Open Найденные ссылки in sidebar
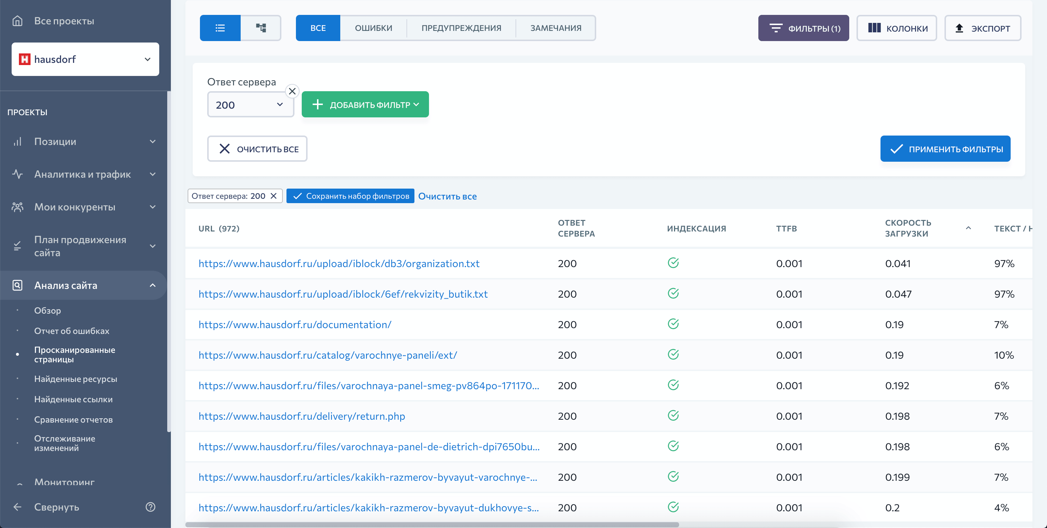This screenshot has height=528, width=1047. (73, 399)
